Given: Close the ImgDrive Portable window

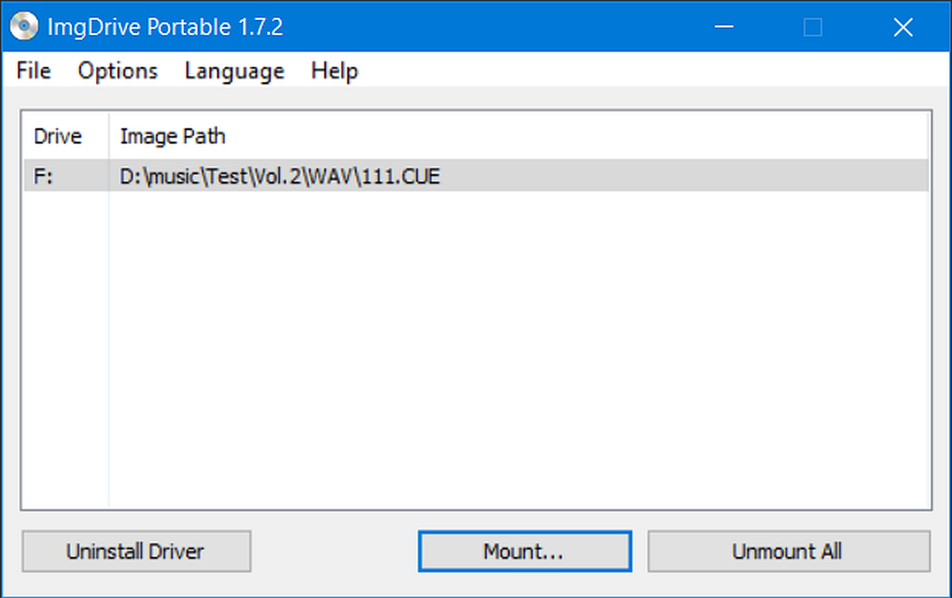Looking at the screenshot, I should coord(903,28).
